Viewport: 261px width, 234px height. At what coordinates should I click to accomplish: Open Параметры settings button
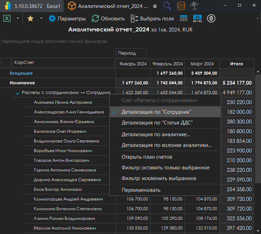click(x=67, y=19)
